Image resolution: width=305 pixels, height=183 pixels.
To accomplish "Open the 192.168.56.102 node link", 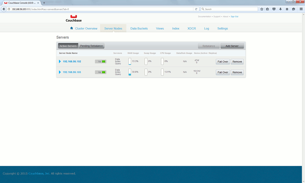I will point(72,61).
